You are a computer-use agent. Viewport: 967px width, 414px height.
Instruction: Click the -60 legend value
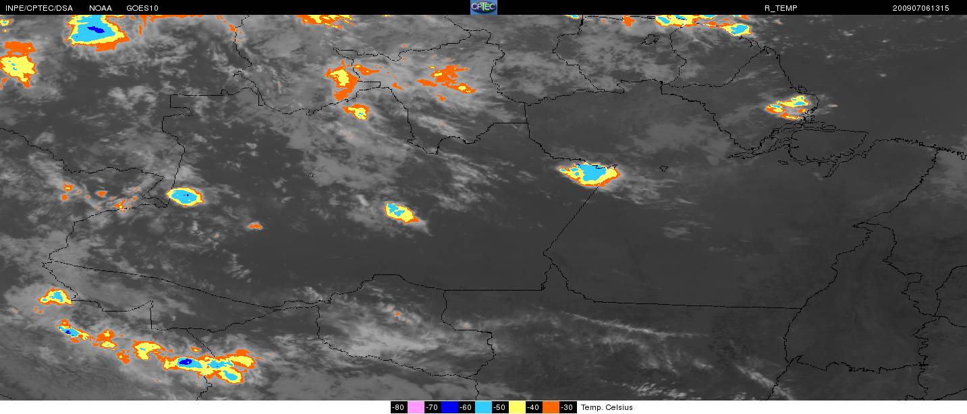click(x=466, y=407)
